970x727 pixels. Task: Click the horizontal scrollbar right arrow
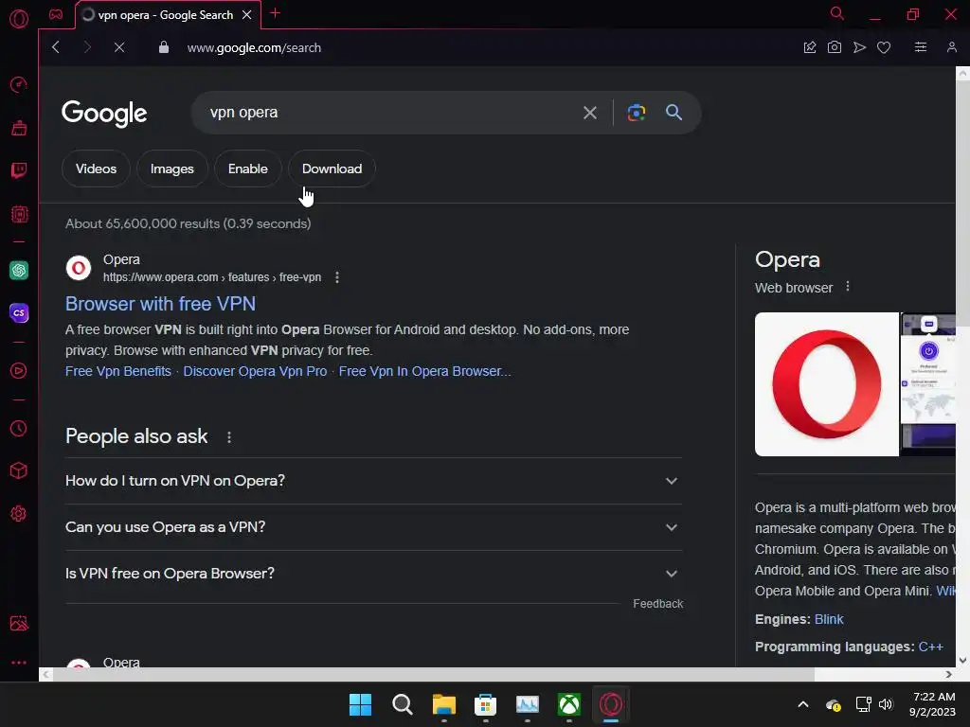tap(948, 674)
